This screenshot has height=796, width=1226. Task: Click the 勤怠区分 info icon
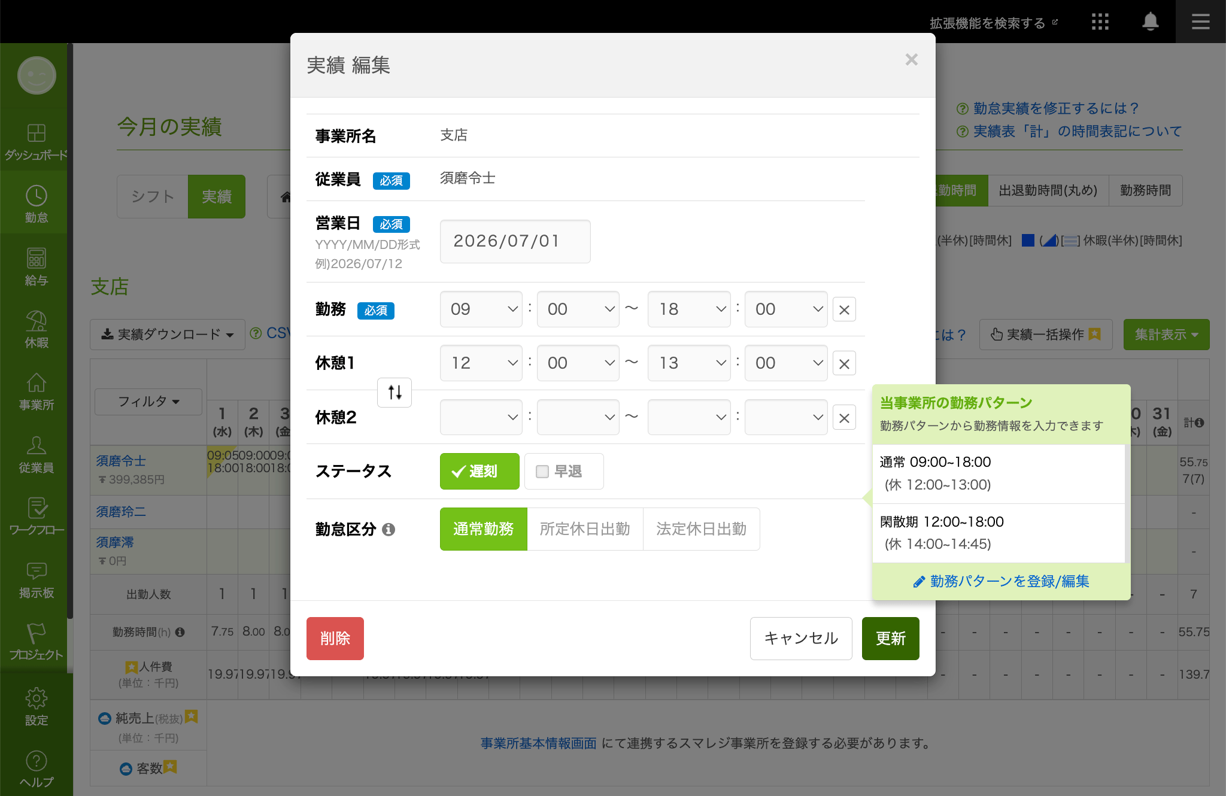click(x=389, y=529)
